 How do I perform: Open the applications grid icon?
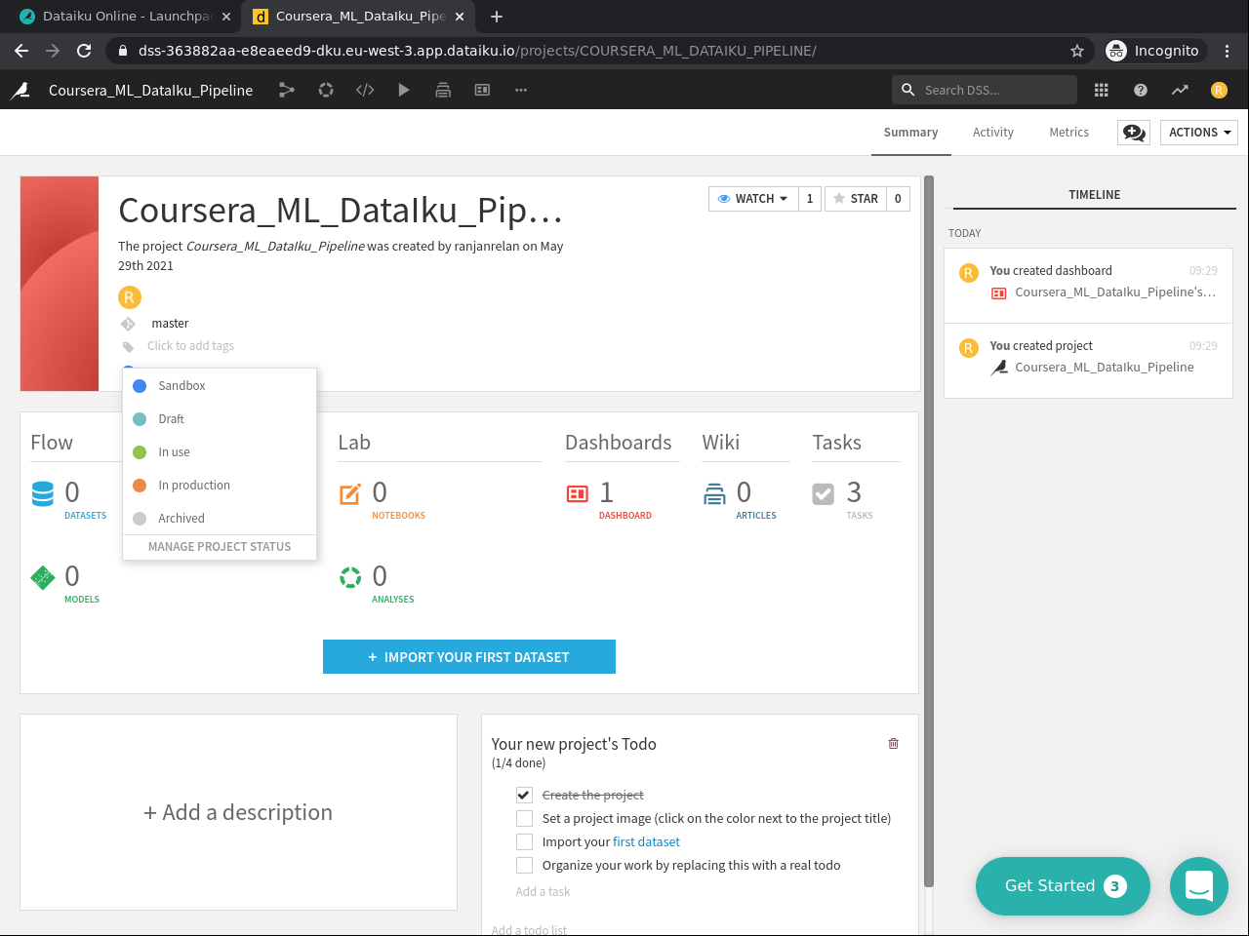coord(1102,90)
